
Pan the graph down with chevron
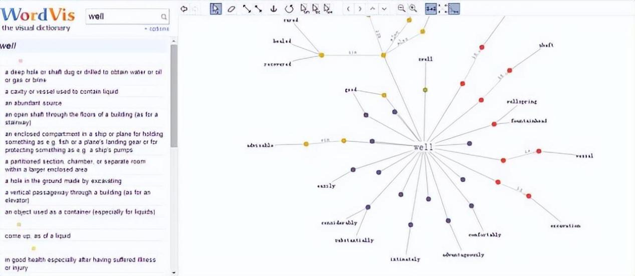coord(384,8)
